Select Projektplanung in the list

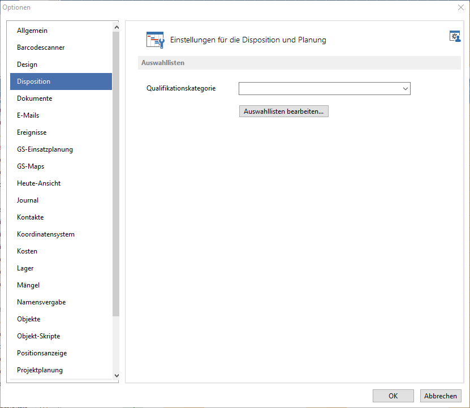point(61,370)
